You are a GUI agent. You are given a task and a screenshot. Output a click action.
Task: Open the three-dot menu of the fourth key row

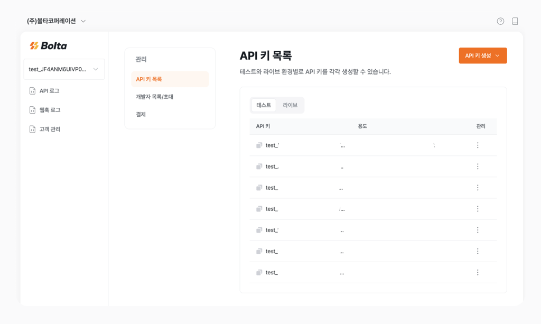coord(478,209)
